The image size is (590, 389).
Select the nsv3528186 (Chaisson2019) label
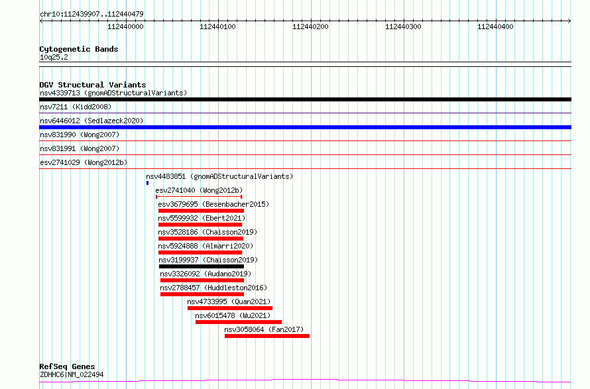click(x=207, y=232)
